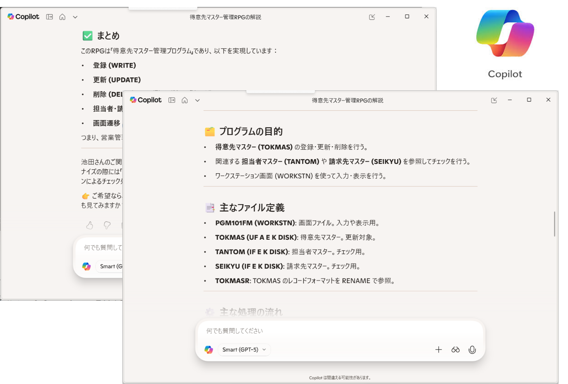Open the Smart (GPT-5) model selector dropdown
The image size is (568, 384).
pyautogui.click(x=244, y=350)
